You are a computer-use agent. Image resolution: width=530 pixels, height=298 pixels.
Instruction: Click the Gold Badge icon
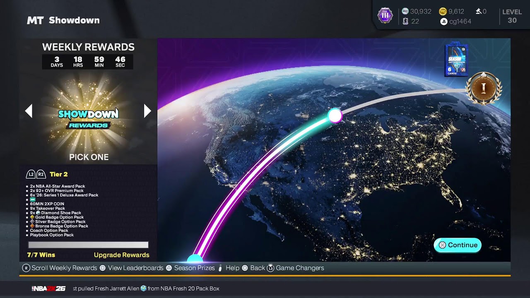pyautogui.click(x=32, y=217)
